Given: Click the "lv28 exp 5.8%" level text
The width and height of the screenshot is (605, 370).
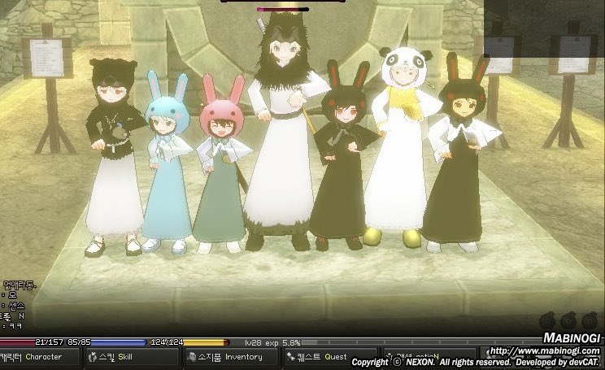Looking at the screenshot, I should (272, 342).
